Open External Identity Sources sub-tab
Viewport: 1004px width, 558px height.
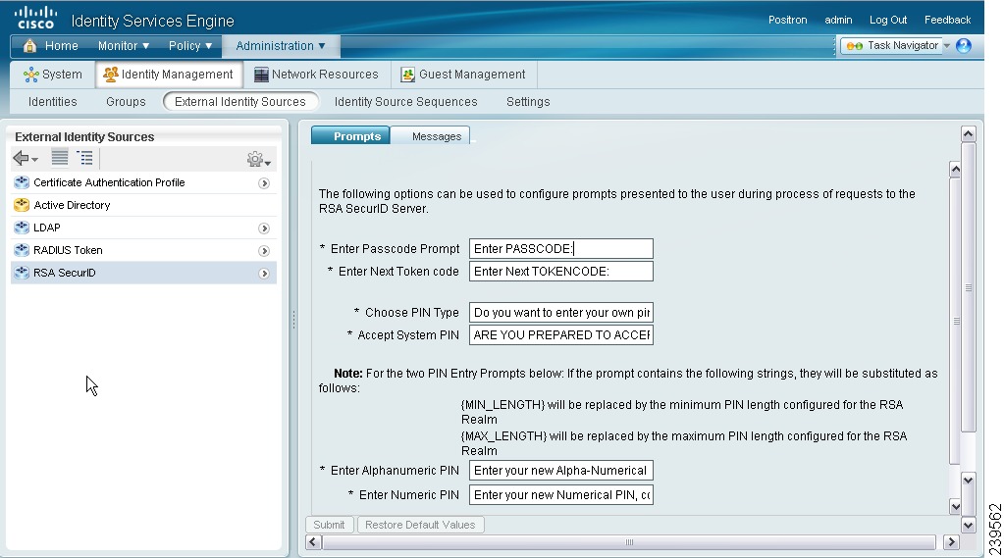point(240,102)
